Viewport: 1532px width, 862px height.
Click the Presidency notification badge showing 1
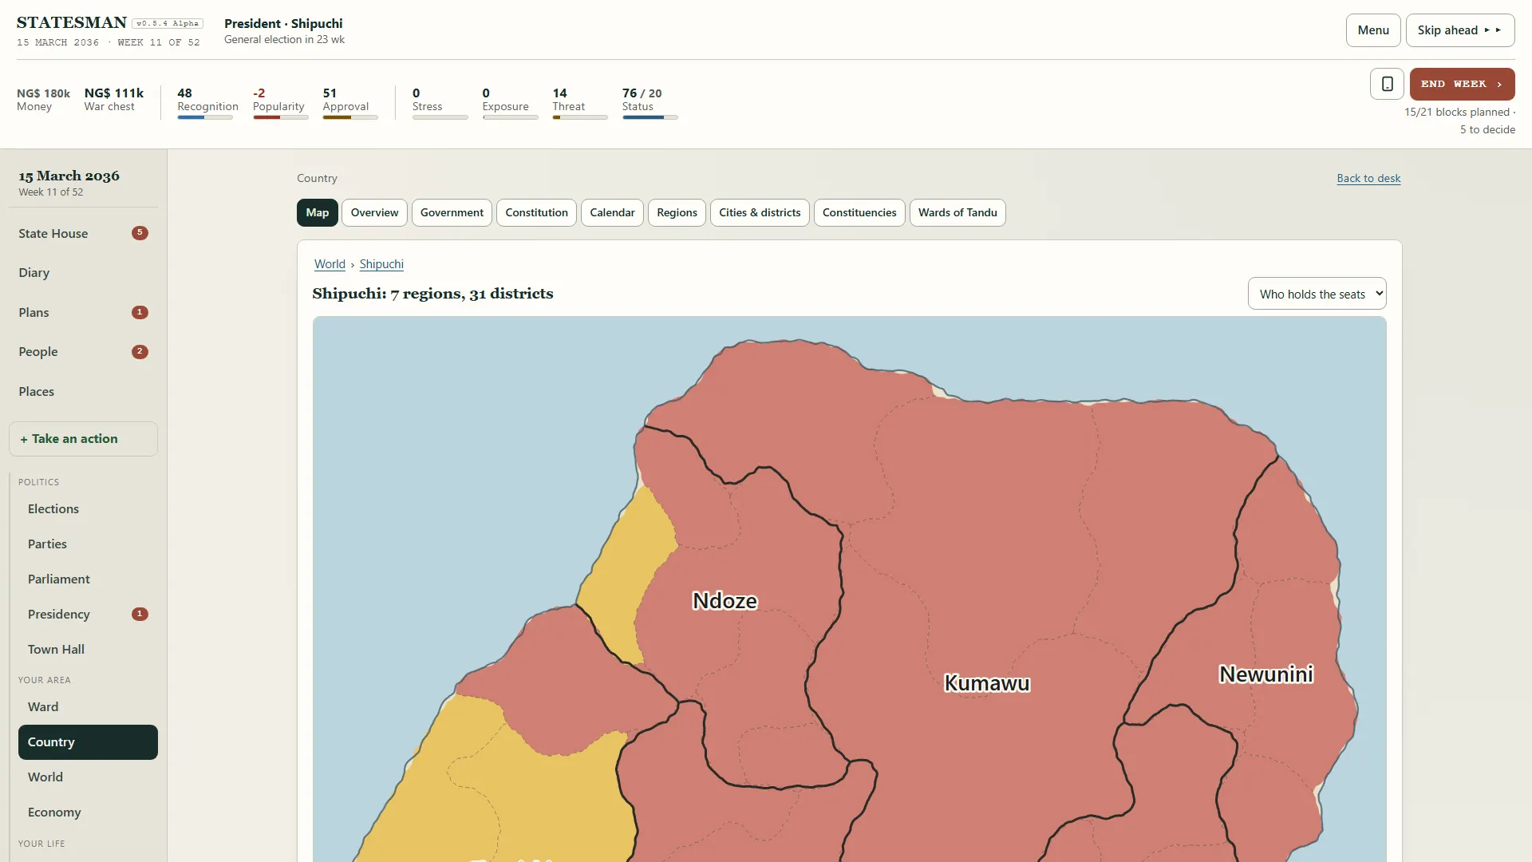(140, 614)
